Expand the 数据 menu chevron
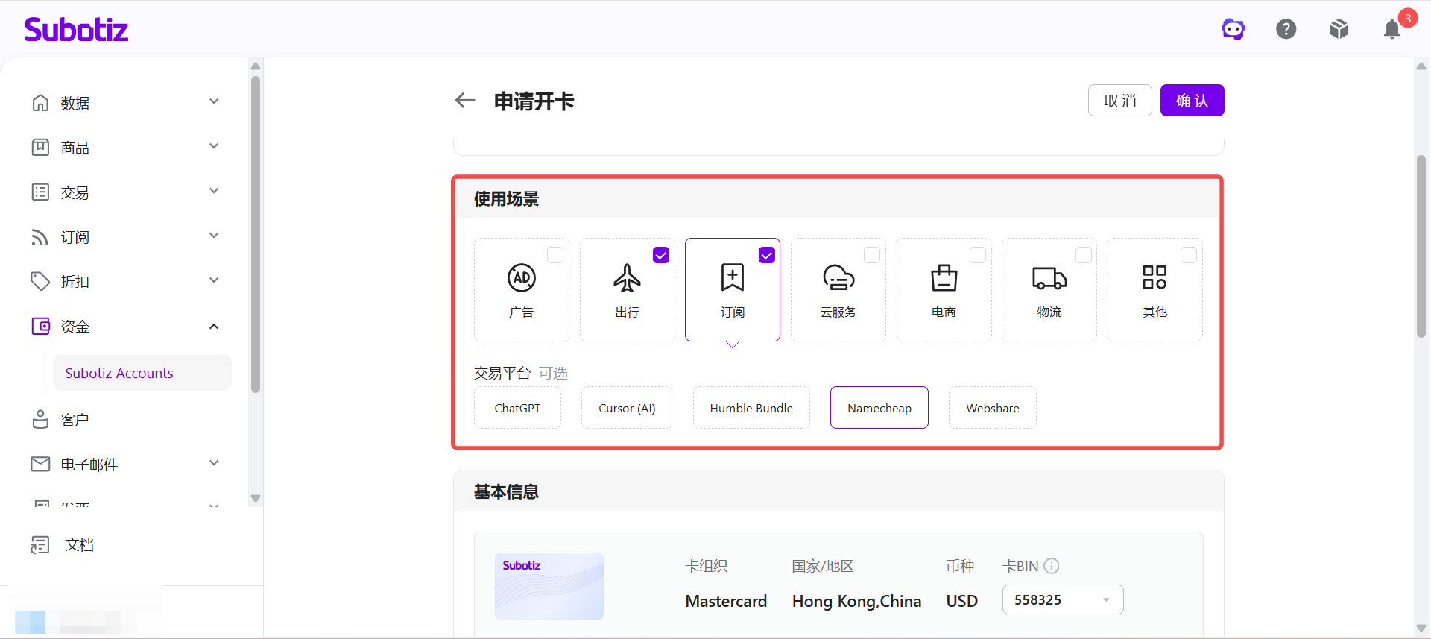 [x=214, y=101]
